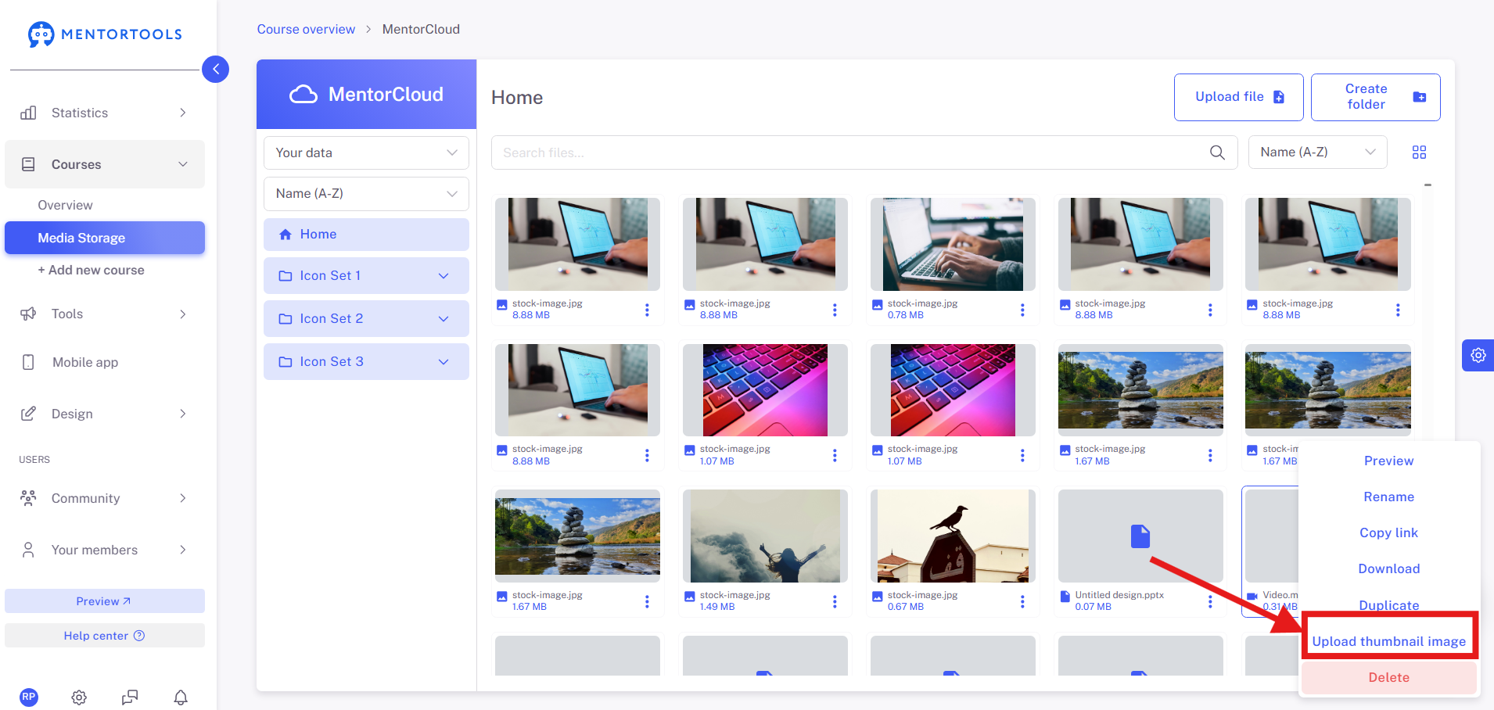The width and height of the screenshot is (1494, 710).
Task: Open the Untitled design.pptx file thumbnail
Action: [1140, 536]
